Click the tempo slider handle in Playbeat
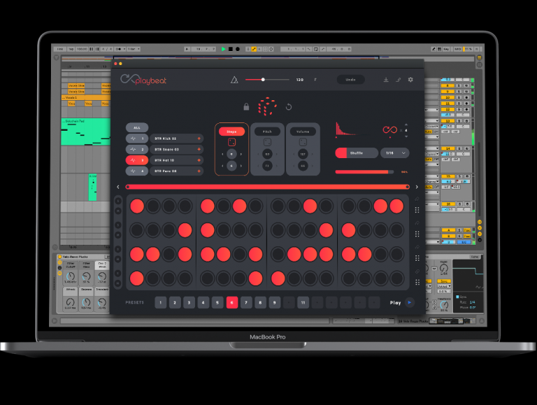 [x=263, y=80]
